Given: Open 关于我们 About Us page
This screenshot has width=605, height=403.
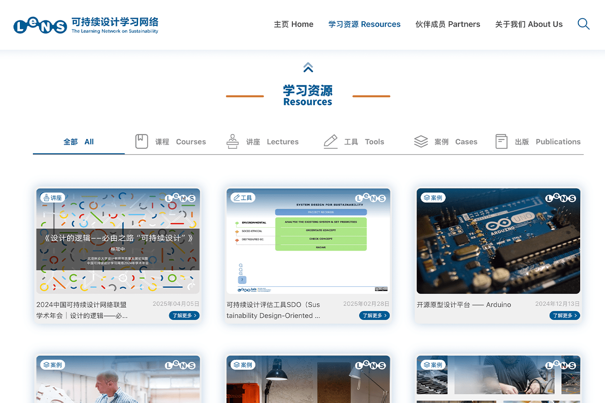Looking at the screenshot, I should pos(529,24).
